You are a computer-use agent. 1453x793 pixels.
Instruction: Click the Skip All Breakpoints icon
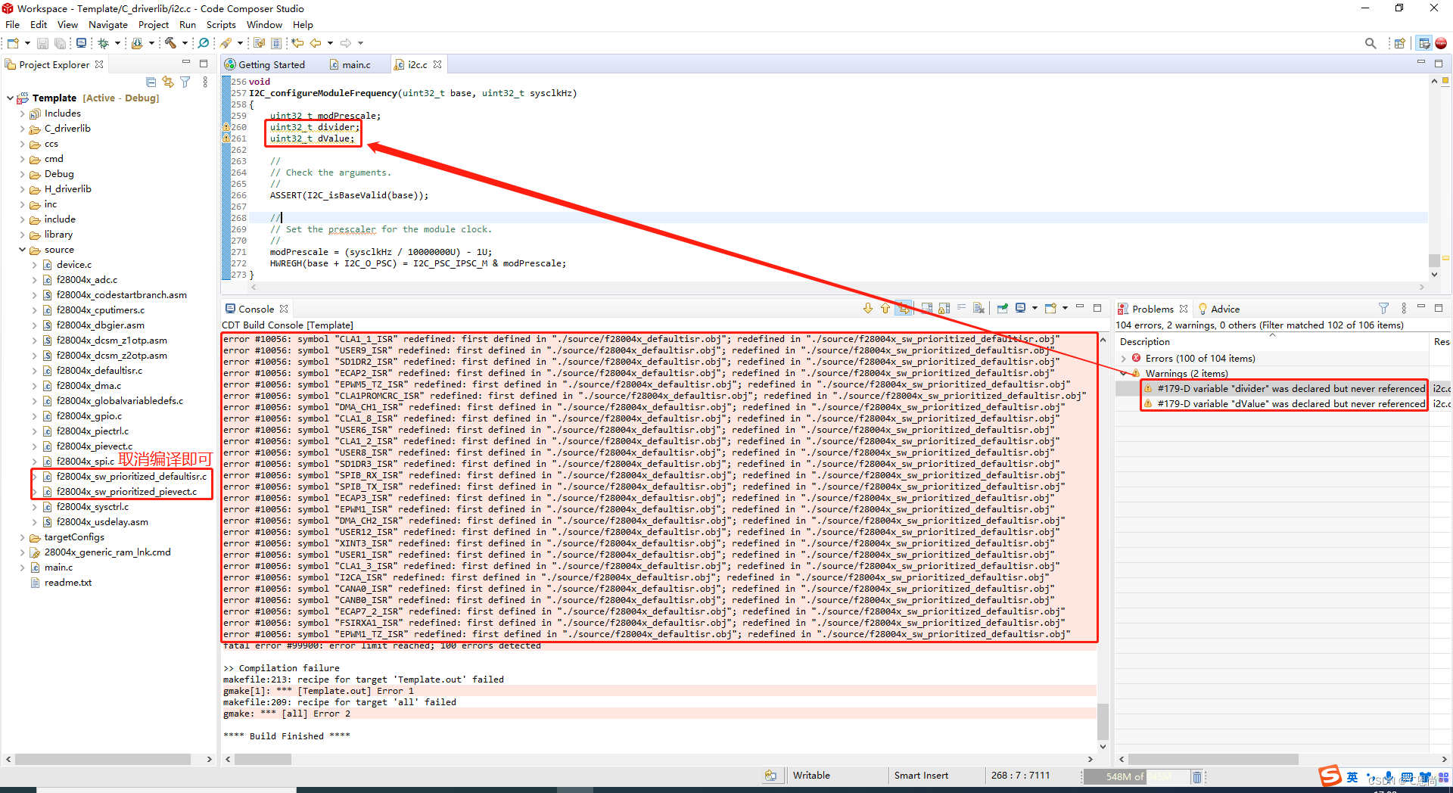[204, 43]
